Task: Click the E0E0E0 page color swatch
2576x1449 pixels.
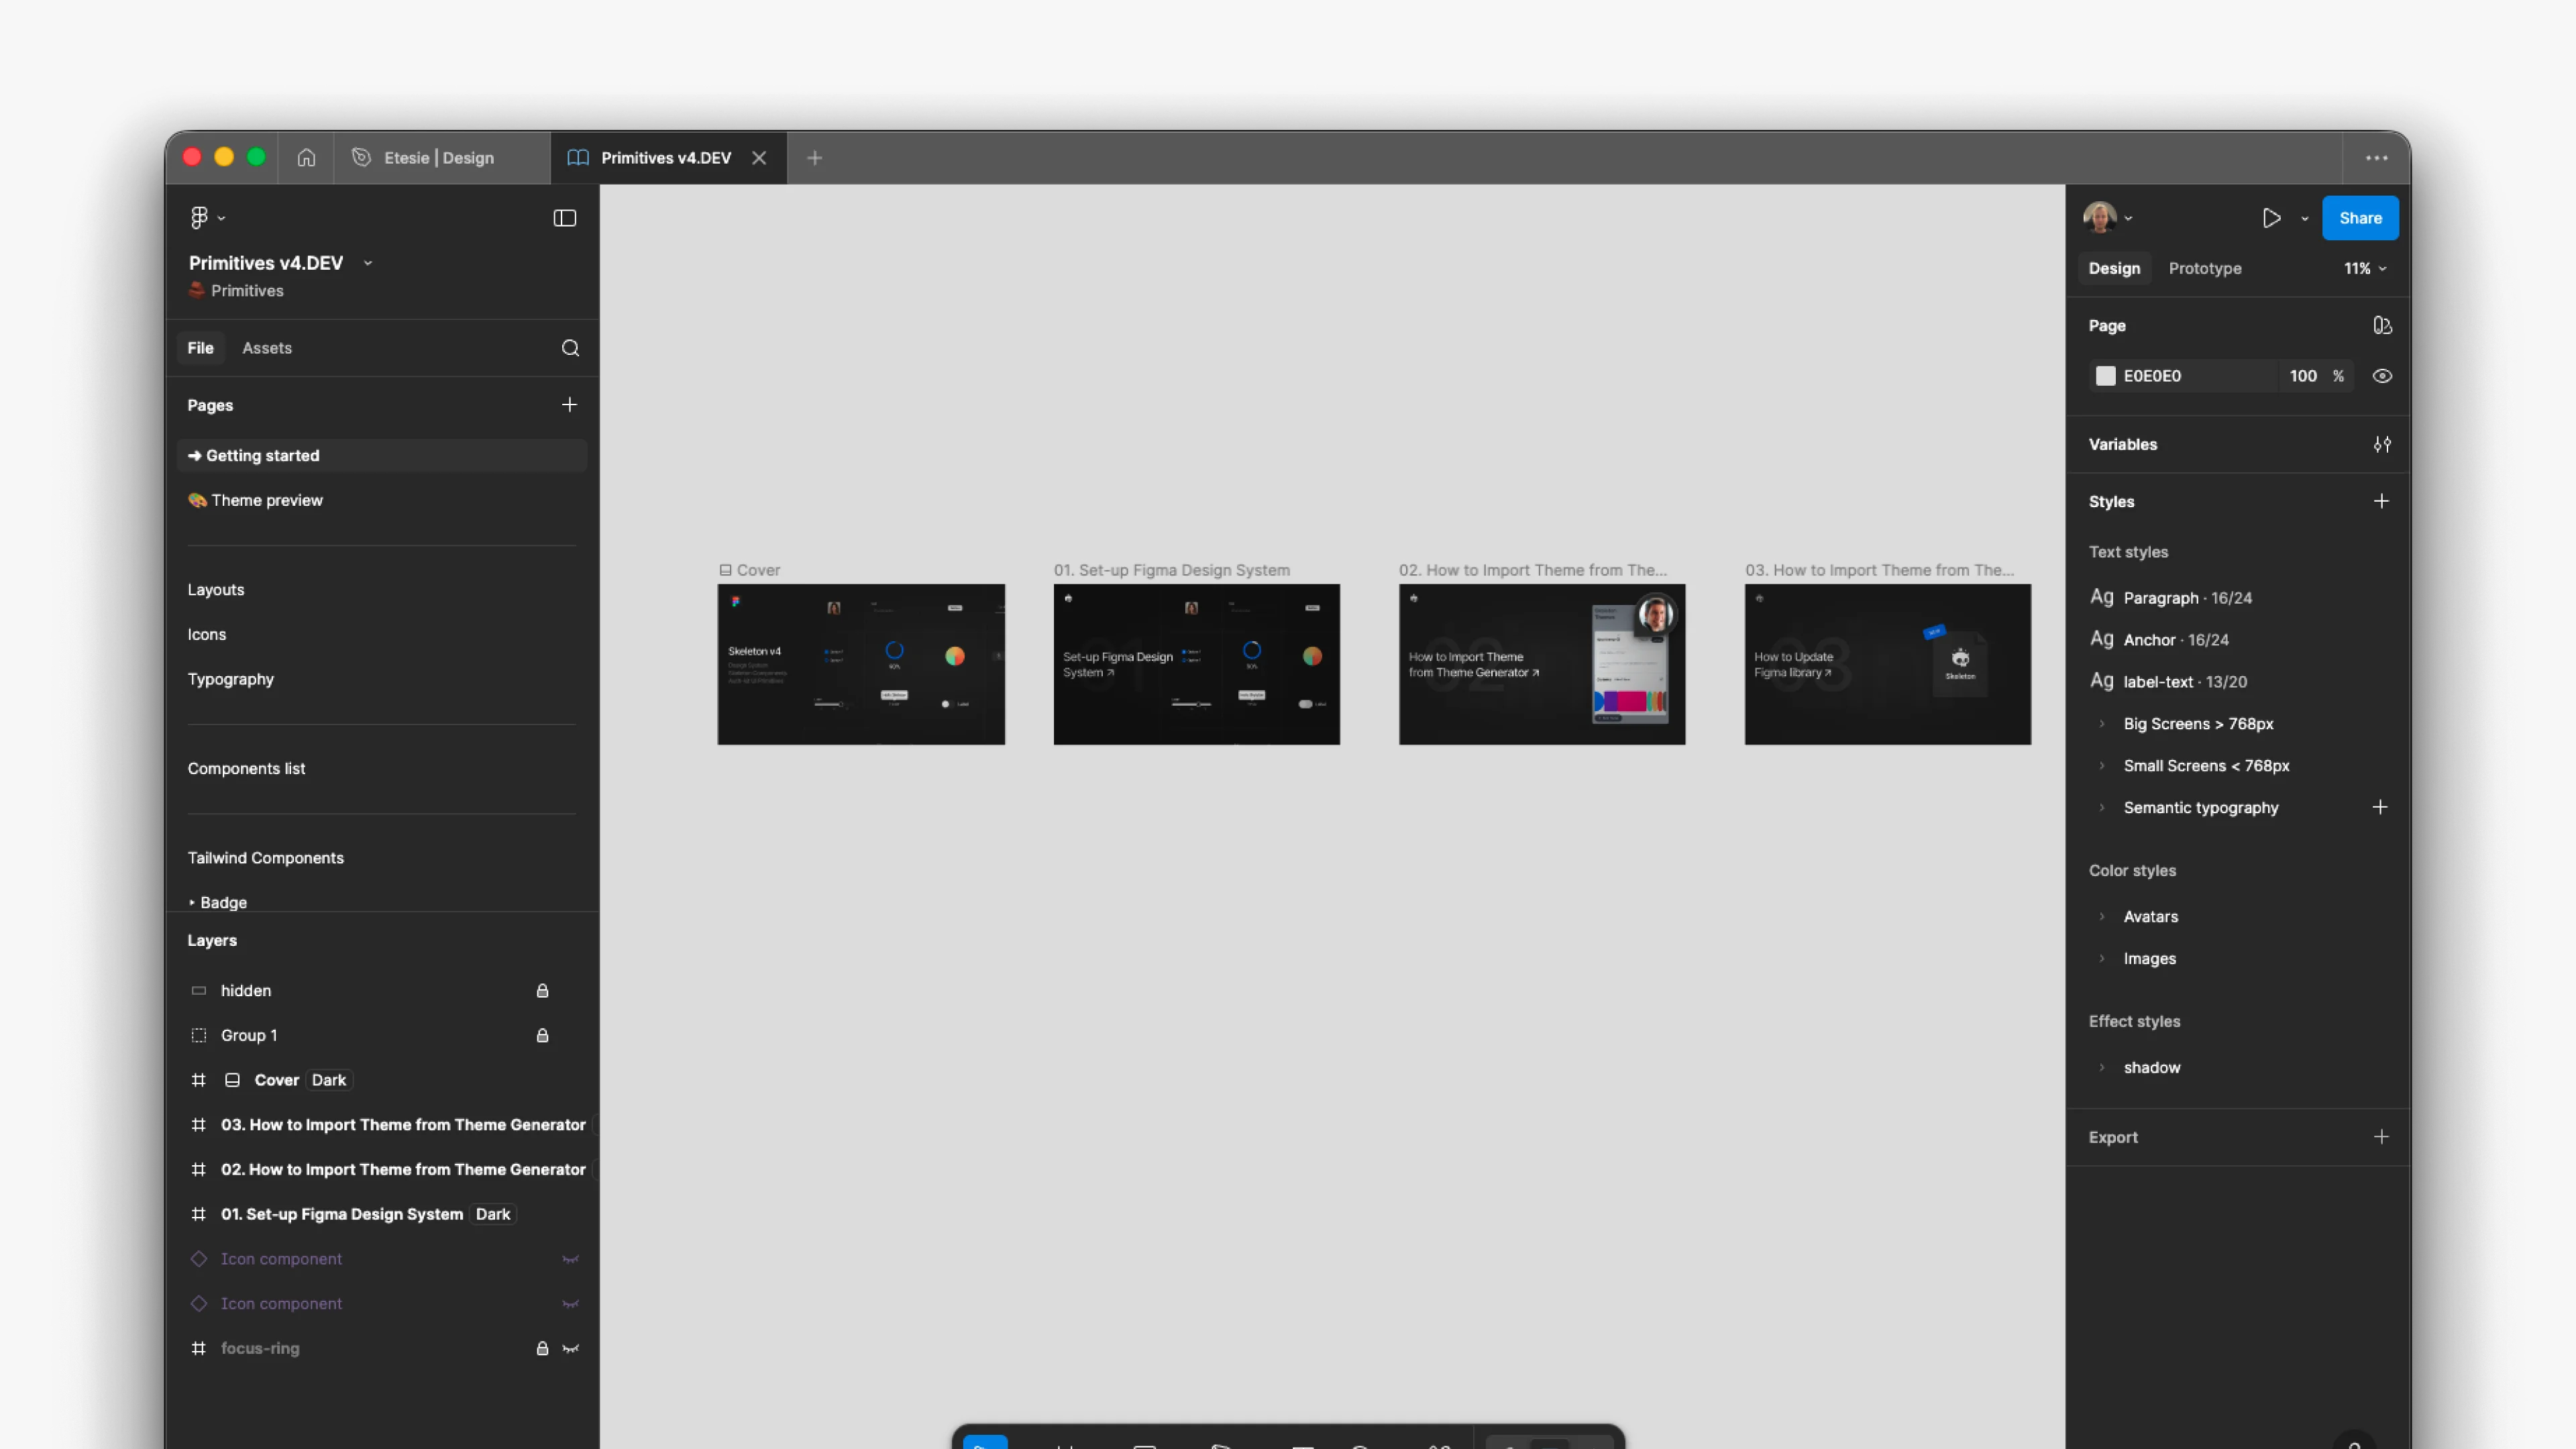Action: pyautogui.click(x=2106, y=375)
